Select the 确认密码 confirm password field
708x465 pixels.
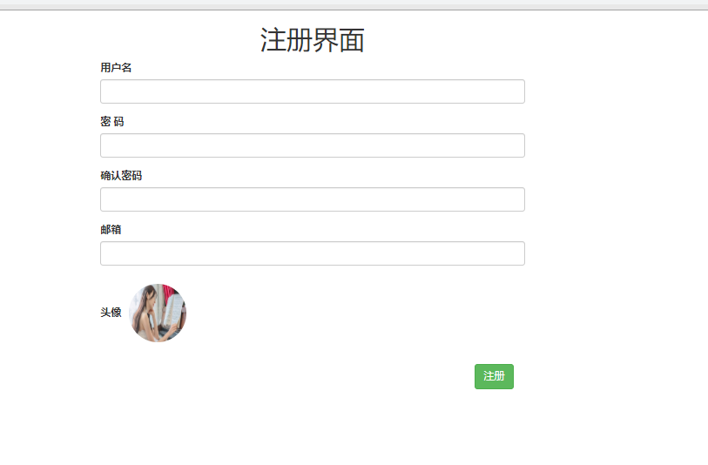(x=312, y=199)
